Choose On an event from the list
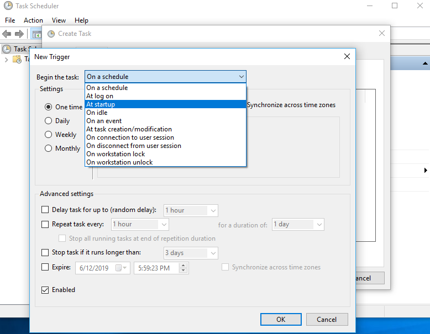Viewport: 430px width, 334px height. point(165,121)
